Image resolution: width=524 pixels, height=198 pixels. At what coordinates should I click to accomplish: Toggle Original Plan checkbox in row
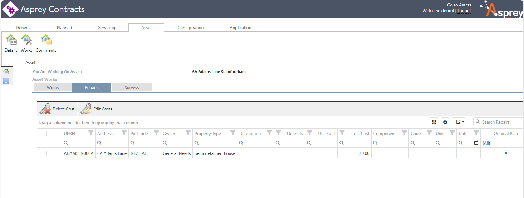pyautogui.click(x=505, y=153)
